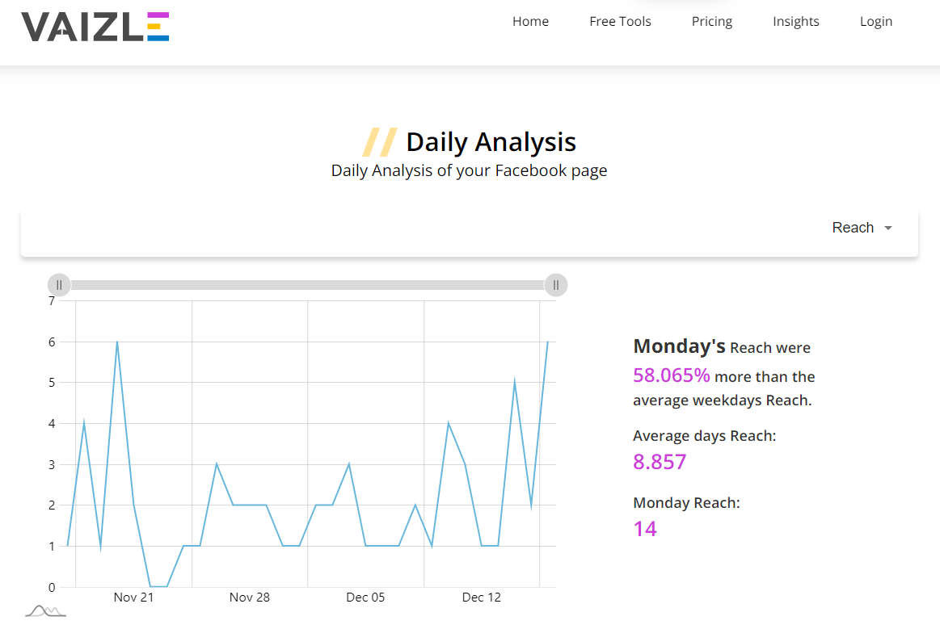The height and width of the screenshot is (629, 940).
Task: Click the Vaizle logo
Action: [x=95, y=27]
